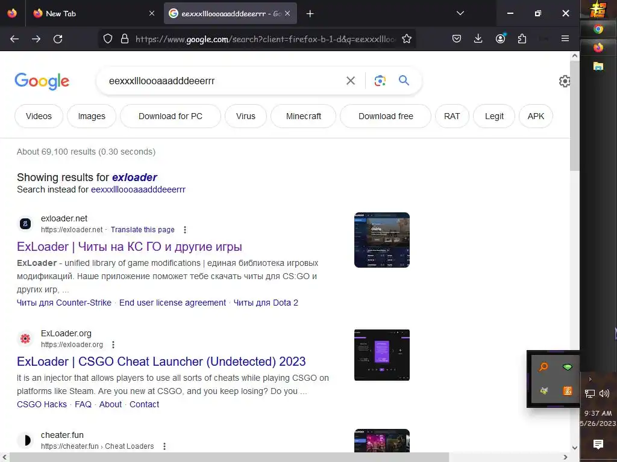Save page to Pocket
Screen dimensions: 617x462
(x=457, y=38)
